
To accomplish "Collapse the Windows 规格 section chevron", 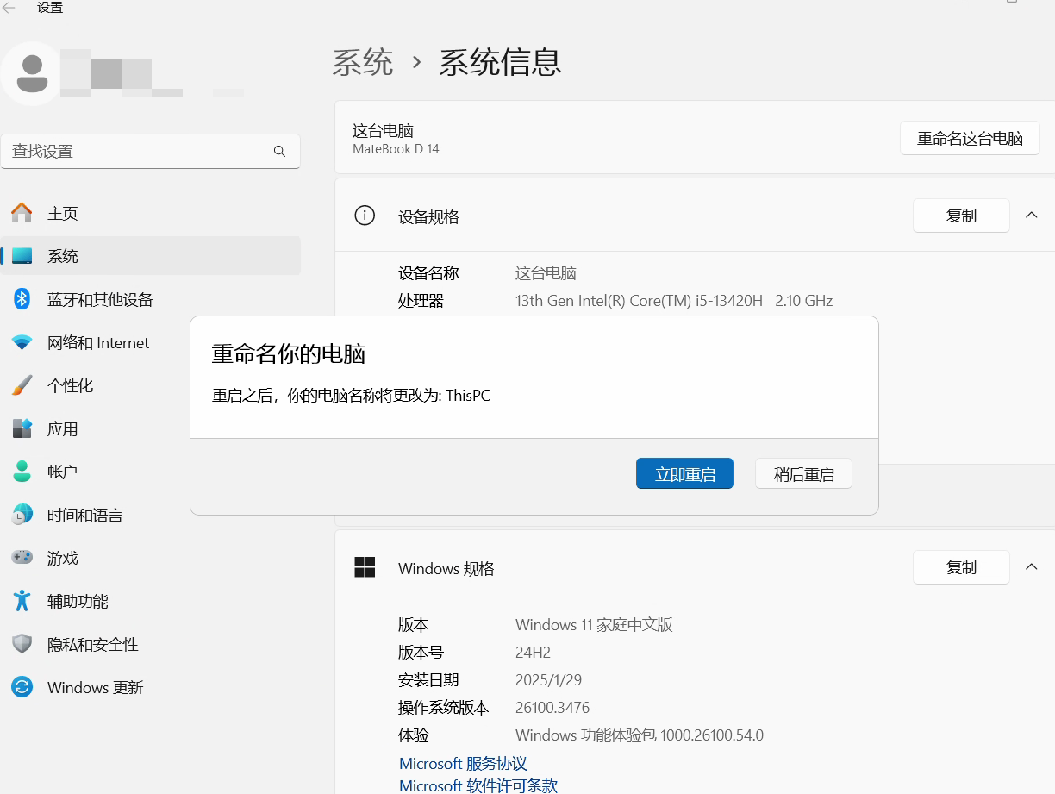I will pos(1031,567).
